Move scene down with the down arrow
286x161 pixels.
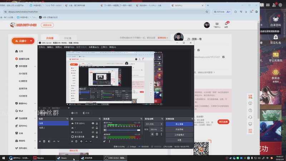coord(58,141)
